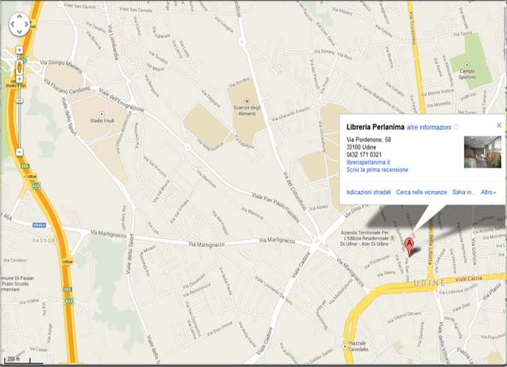Select the Stadio Friuli place icon
This screenshot has width=507, height=367.
(102, 114)
